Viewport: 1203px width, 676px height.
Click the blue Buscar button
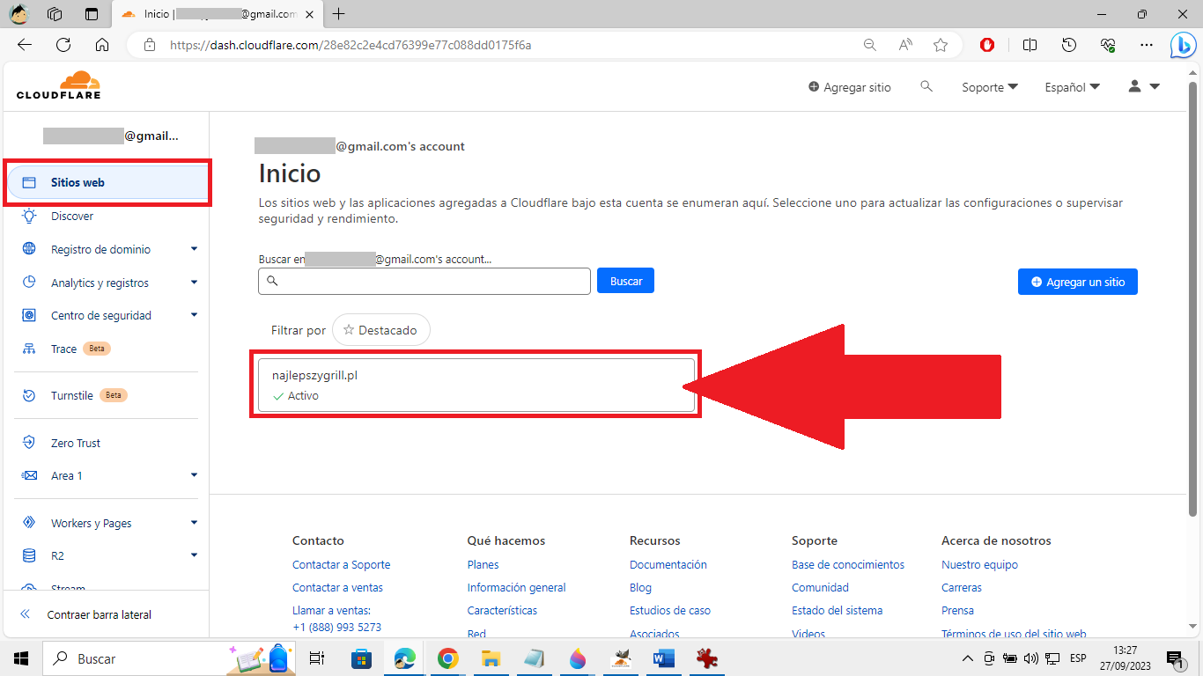click(x=625, y=281)
